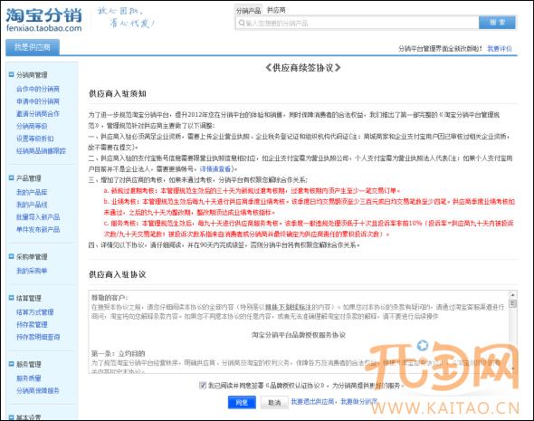
Task: Click the 供应商入驻协议 heading
Action: [x=118, y=274]
